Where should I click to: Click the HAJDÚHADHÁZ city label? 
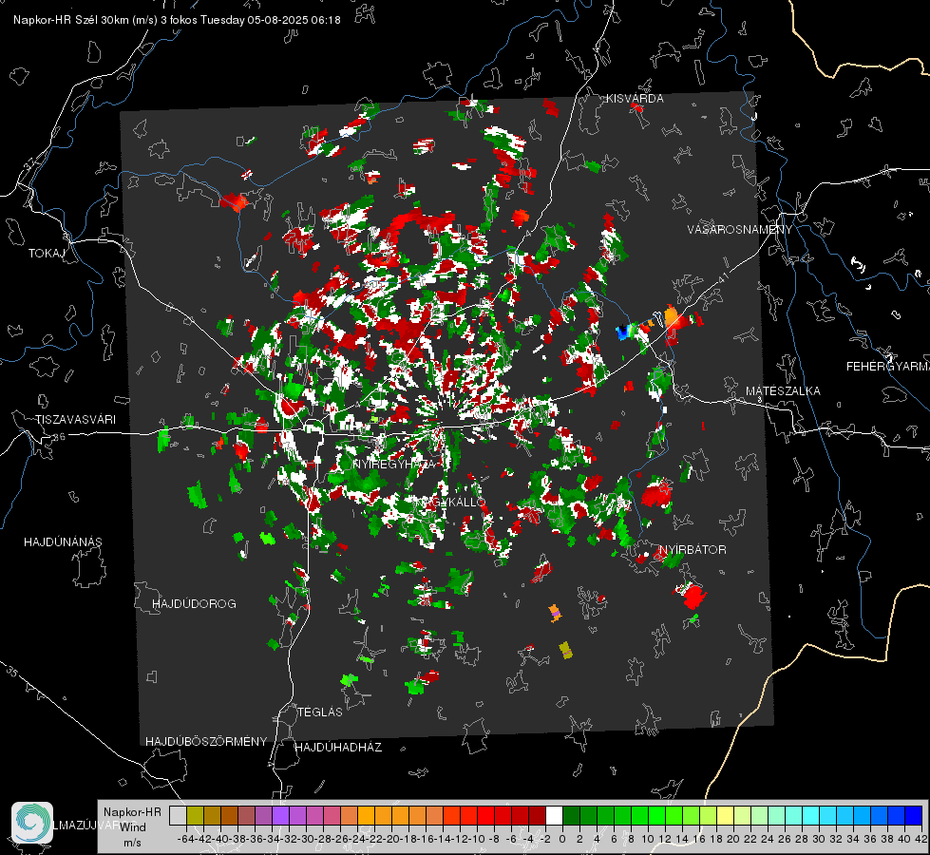click(338, 748)
